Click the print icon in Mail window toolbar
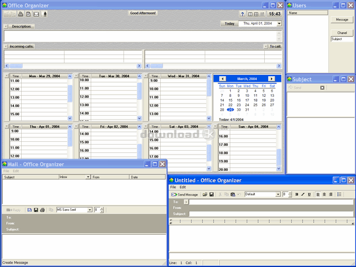This screenshot has width=356, height=267. 42,210
